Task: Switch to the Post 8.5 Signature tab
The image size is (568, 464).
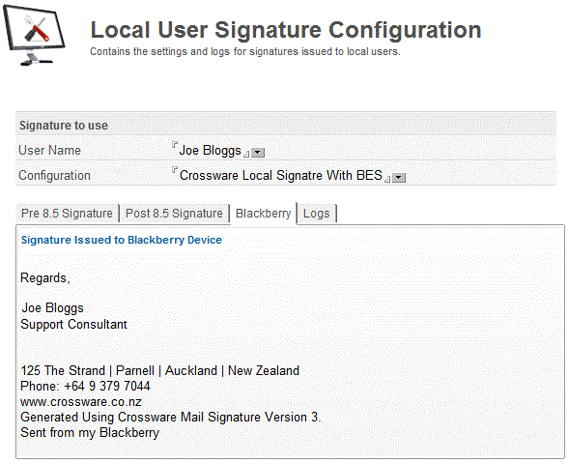Action: coord(174,213)
